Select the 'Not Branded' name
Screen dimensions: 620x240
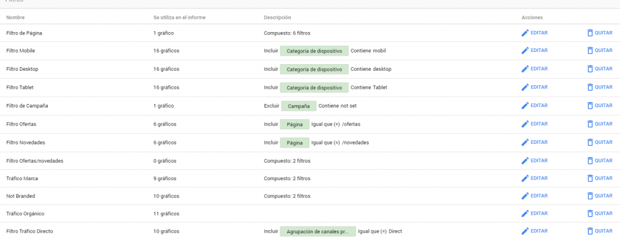pyautogui.click(x=21, y=196)
